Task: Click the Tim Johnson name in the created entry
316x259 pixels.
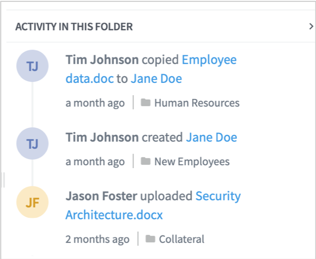Action: (102, 138)
